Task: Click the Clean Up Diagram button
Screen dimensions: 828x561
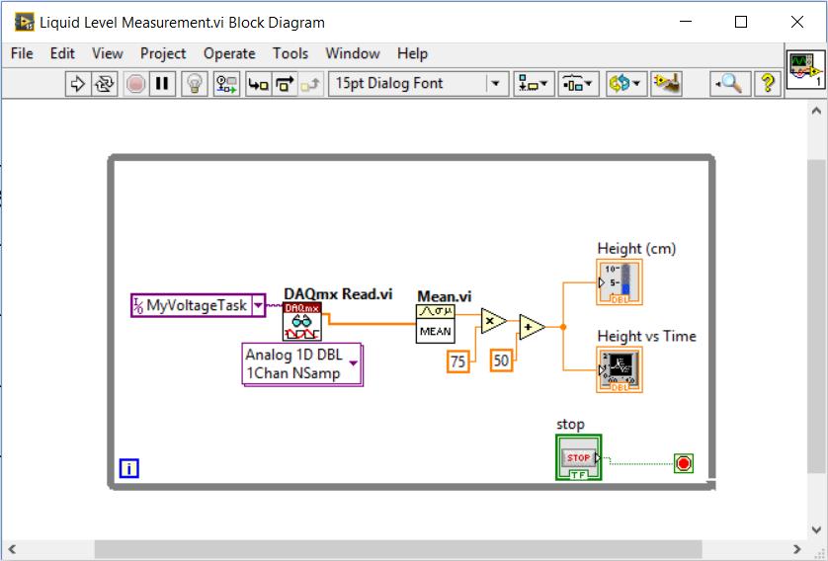Action: click(666, 83)
